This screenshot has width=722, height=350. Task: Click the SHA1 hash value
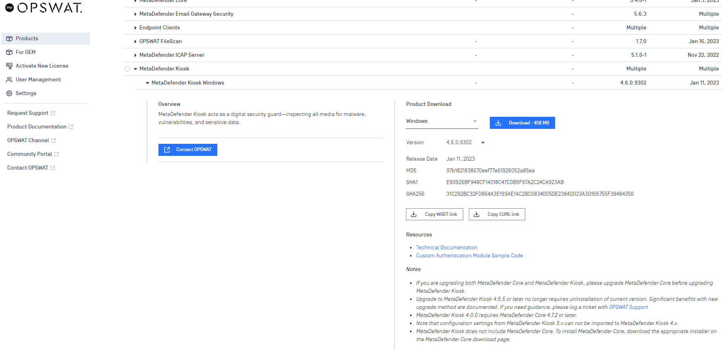tap(505, 182)
